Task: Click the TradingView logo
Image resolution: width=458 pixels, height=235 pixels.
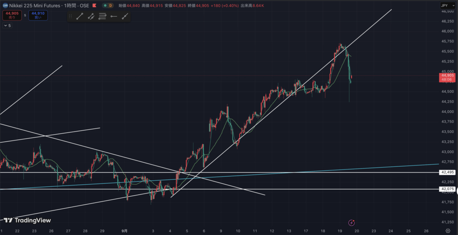Action: point(27,220)
